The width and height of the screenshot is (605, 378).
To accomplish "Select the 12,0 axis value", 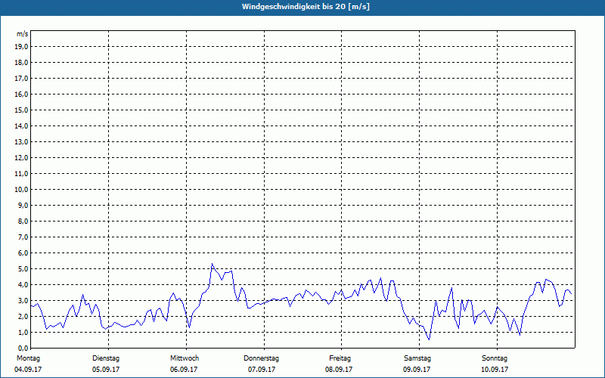I will point(22,158).
